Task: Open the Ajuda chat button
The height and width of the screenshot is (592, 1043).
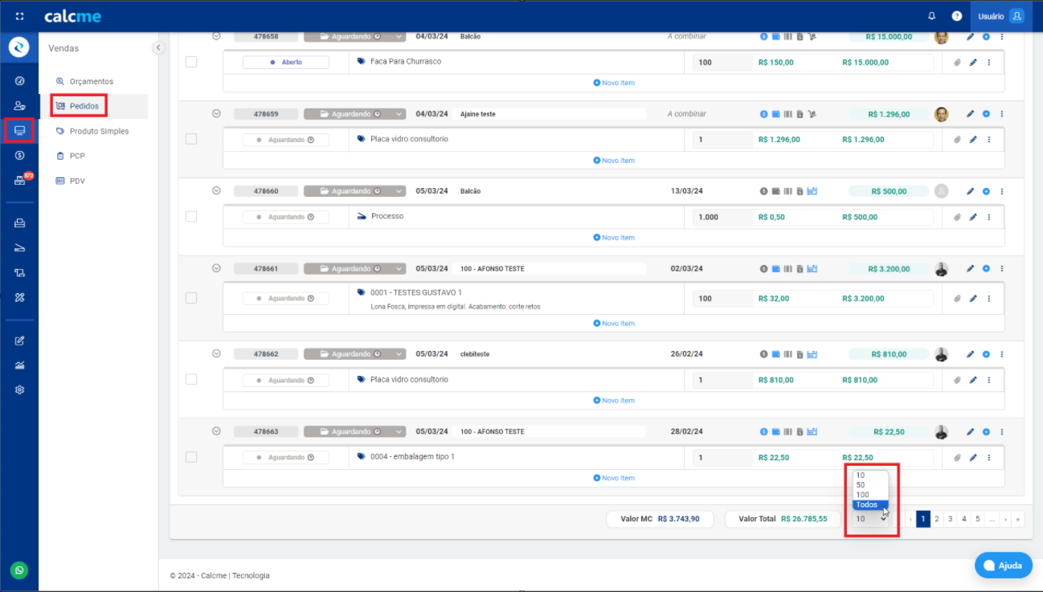Action: click(1003, 565)
